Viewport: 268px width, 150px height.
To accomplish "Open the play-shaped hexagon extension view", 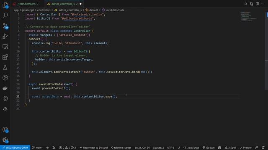I will point(5,98).
